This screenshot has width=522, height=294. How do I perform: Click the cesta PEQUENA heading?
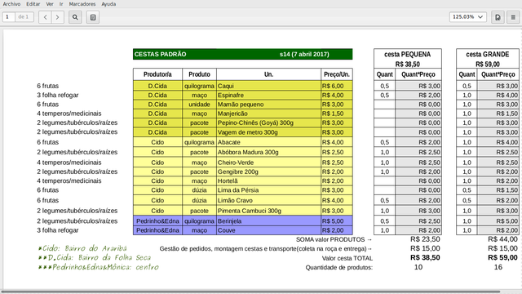[408, 55]
